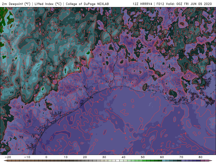This screenshot has height=162, width=216.
Task: Pick the dewpoint value 63 on the map
Action: [x=56, y=30]
